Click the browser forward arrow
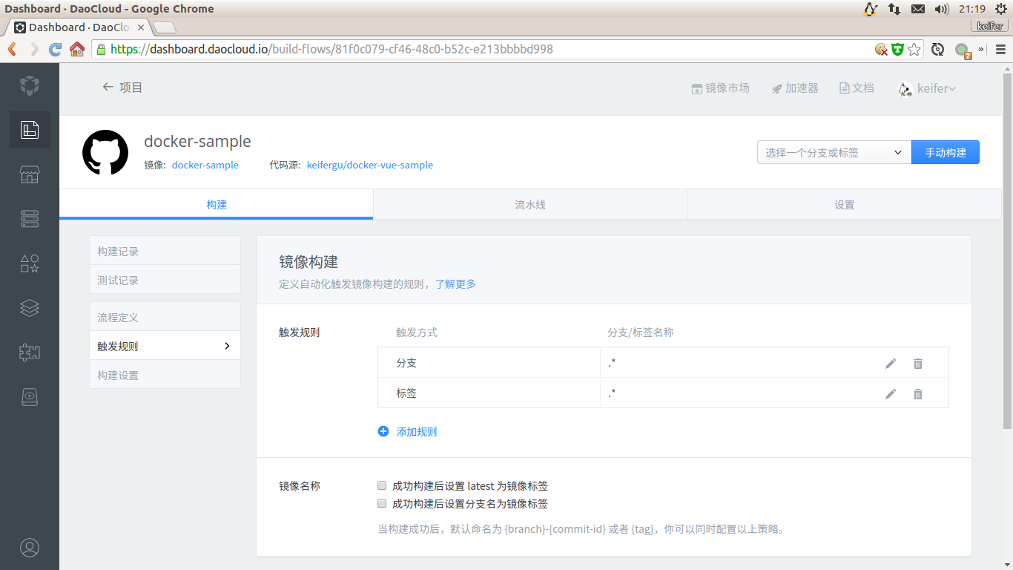Image resolution: width=1013 pixels, height=570 pixels. 34,50
